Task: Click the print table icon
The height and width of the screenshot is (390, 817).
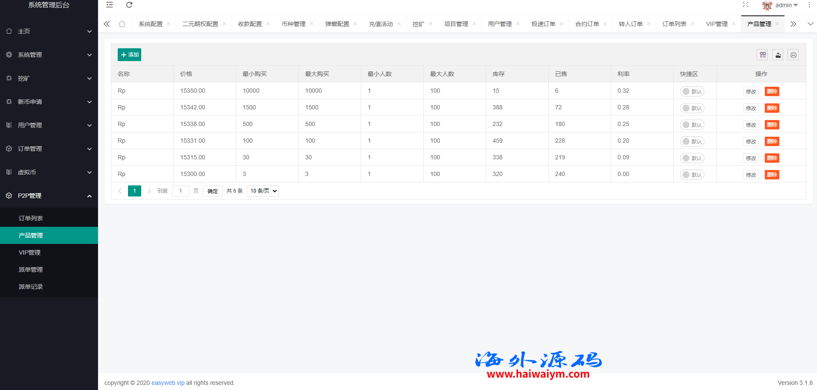Action: pos(793,55)
